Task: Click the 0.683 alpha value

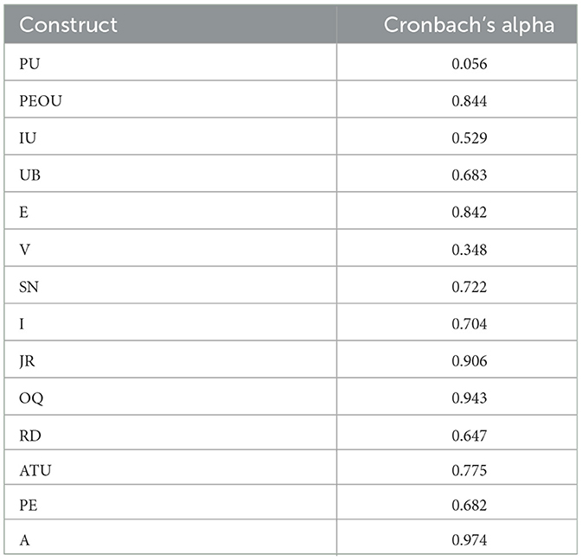Action: (470, 175)
